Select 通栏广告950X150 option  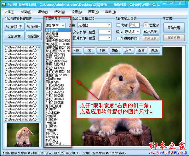coord(58,72)
